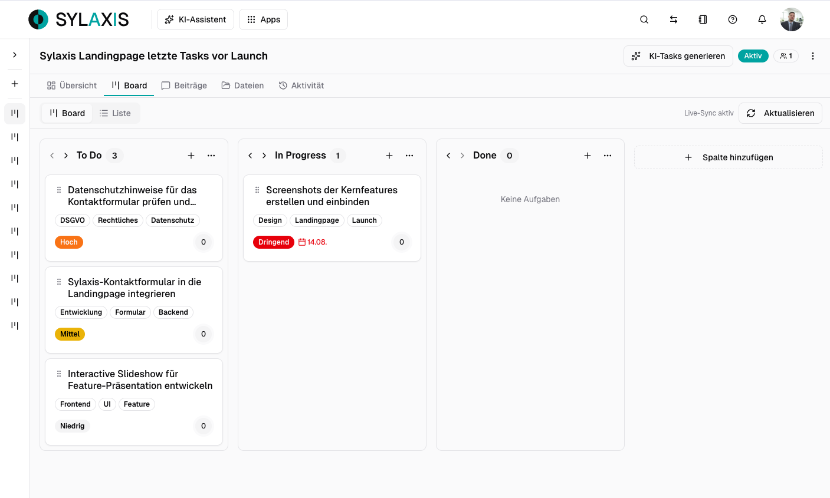Viewport: 830px width, 498px height.
Task: Refresh board with Aktualisieren
Action: point(780,113)
